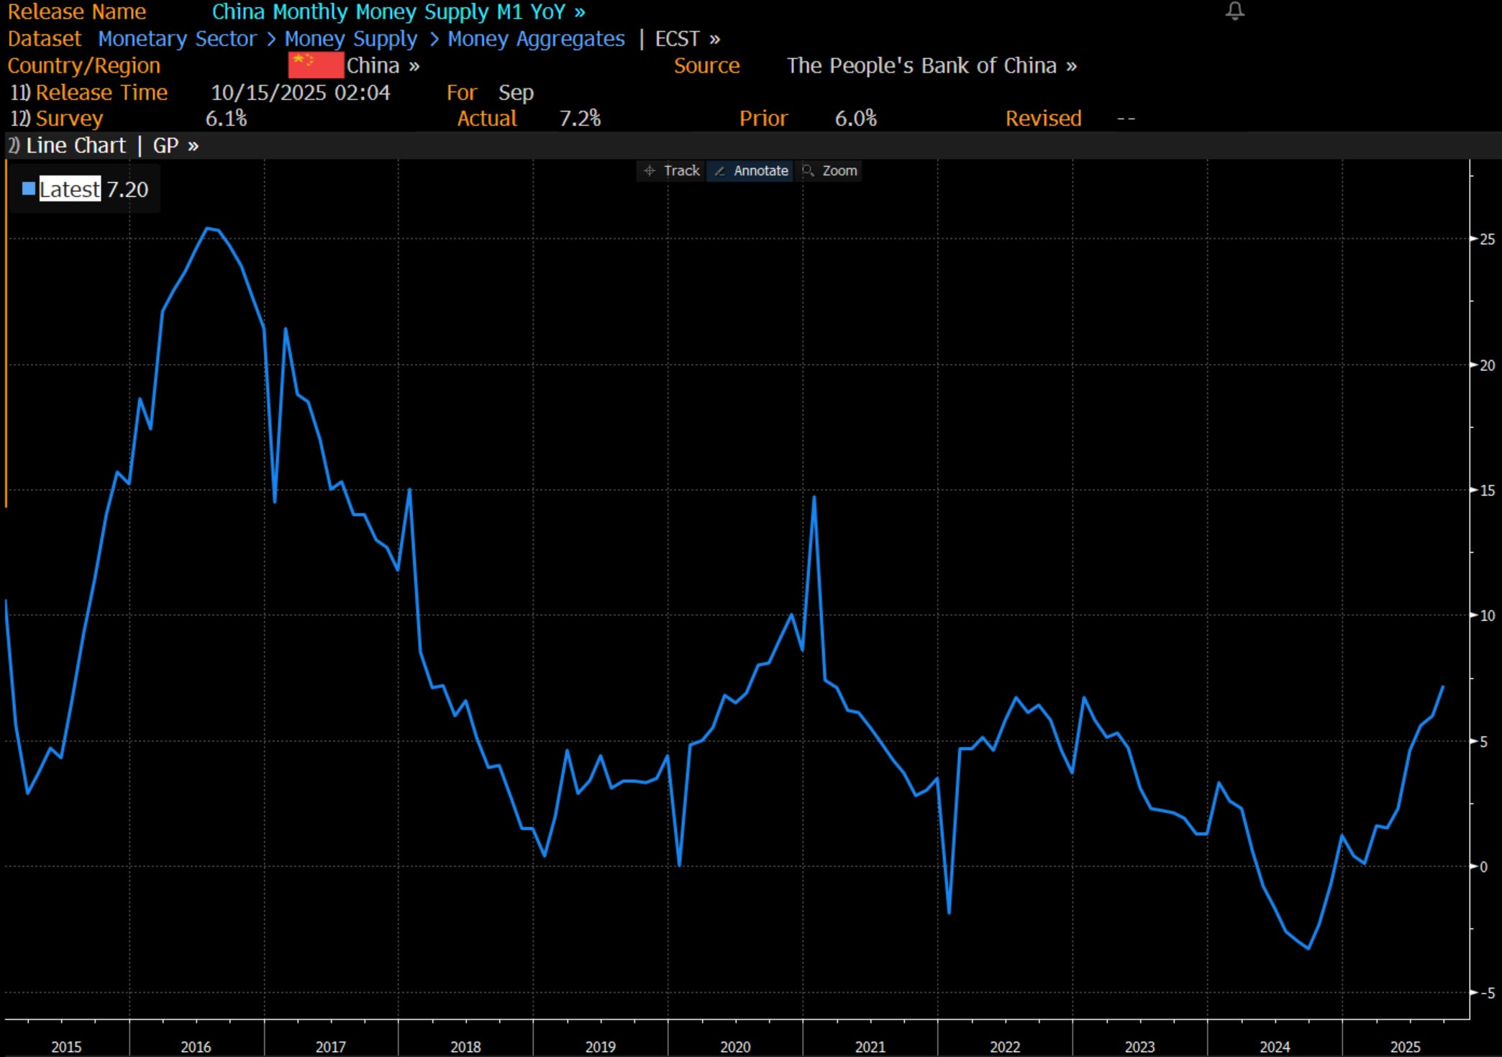
Task: Click the chart line's latest 2025 endpoint
Action: (1442, 687)
